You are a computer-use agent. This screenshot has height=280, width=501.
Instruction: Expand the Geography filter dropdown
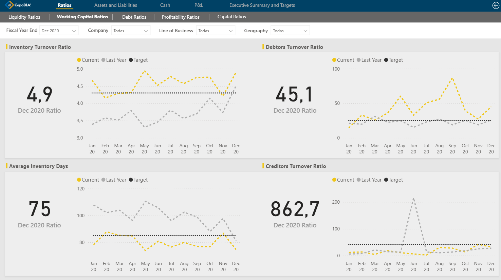pyautogui.click(x=290, y=31)
